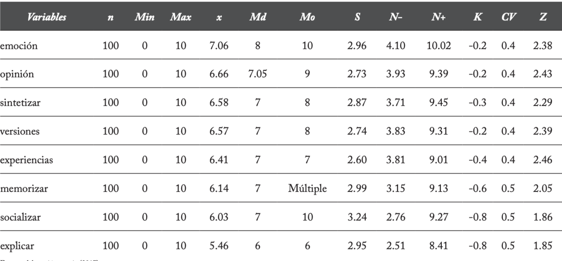Click the 7.05 median value for opinión
This screenshot has width=562, height=261.
click(x=257, y=74)
